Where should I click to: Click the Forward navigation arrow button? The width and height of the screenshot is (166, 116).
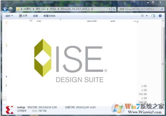[x=11, y=9]
